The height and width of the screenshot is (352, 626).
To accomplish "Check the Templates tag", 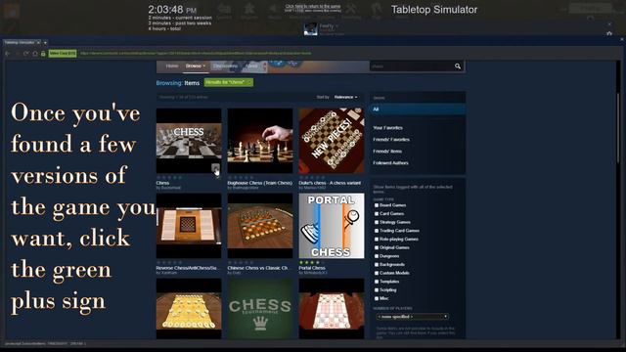I will point(377,282).
